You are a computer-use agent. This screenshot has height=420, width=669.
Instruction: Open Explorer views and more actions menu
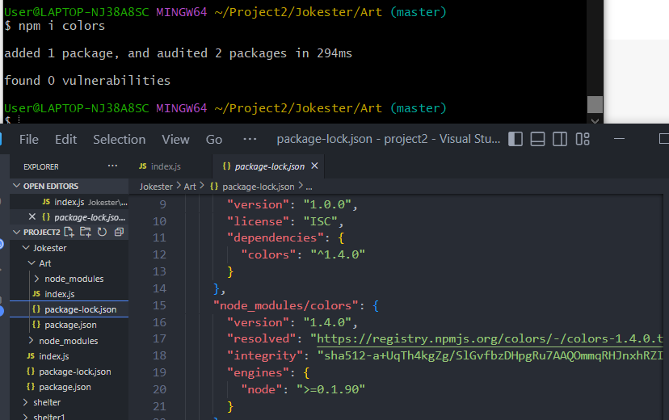[112, 166]
